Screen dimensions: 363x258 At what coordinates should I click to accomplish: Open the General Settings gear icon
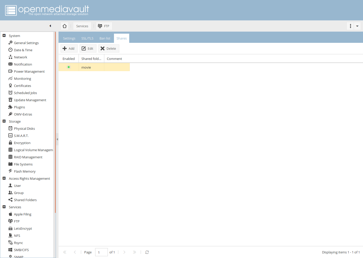(x=10, y=43)
